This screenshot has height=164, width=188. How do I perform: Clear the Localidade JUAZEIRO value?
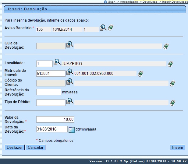point(170,64)
